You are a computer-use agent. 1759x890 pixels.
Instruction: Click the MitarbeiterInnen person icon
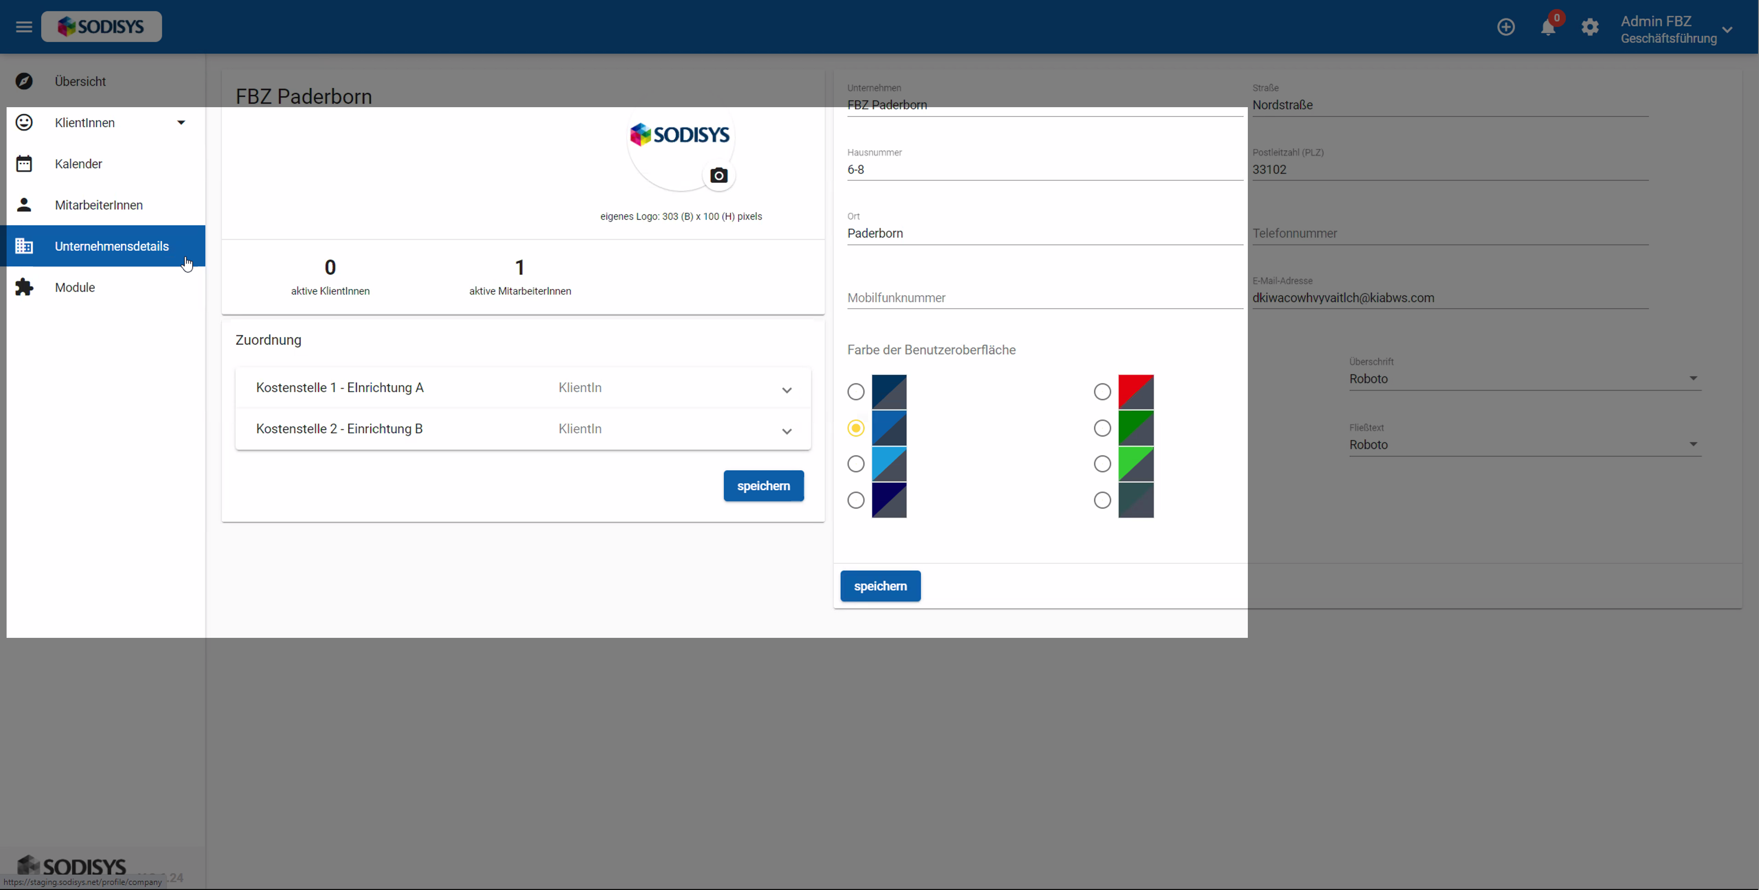click(x=24, y=205)
